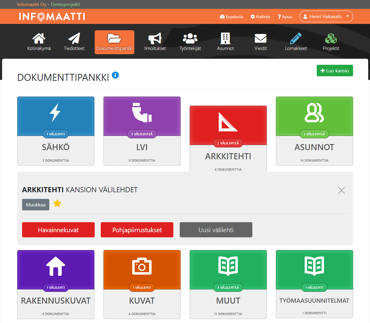The width and height of the screenshot is (370, 323).
Task: Click the pipe icon on LVI folder
Action: coord(142,113)
